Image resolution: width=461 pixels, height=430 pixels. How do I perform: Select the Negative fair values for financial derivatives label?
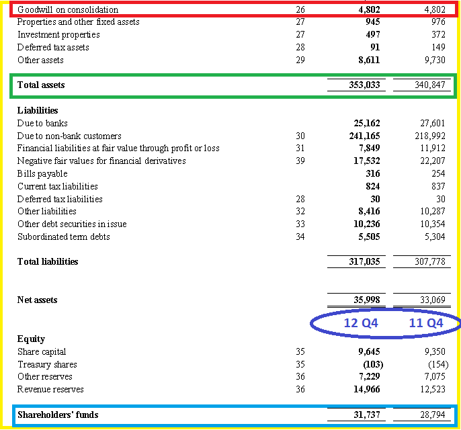pos(101,161)
